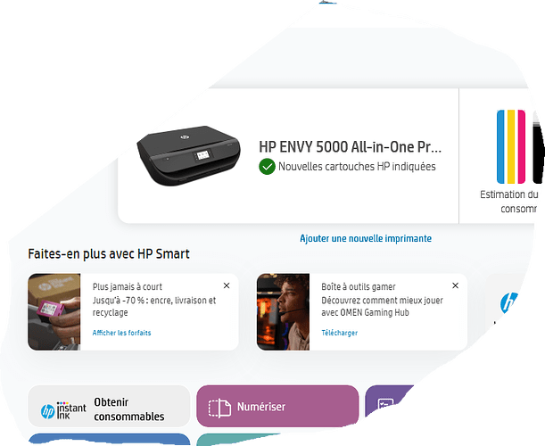Image resolution: width=545 pixels, height=446 pixels.
Task: Click the scan document icon on Numériser
Action: (219, 408)
